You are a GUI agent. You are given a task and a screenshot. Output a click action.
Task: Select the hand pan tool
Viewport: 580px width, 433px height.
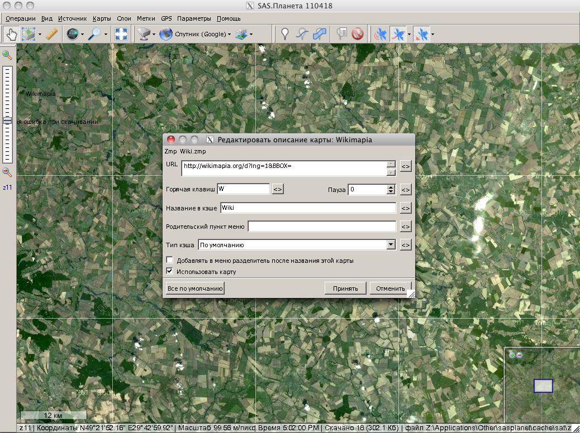pyautogui.click(x=11, y=34)
